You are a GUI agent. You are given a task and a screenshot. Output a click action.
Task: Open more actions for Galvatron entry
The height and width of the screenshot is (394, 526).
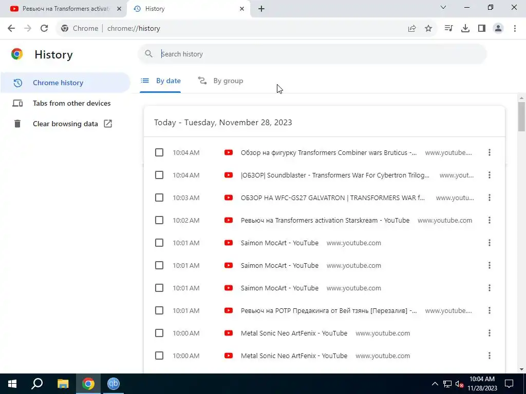[490, 198]
